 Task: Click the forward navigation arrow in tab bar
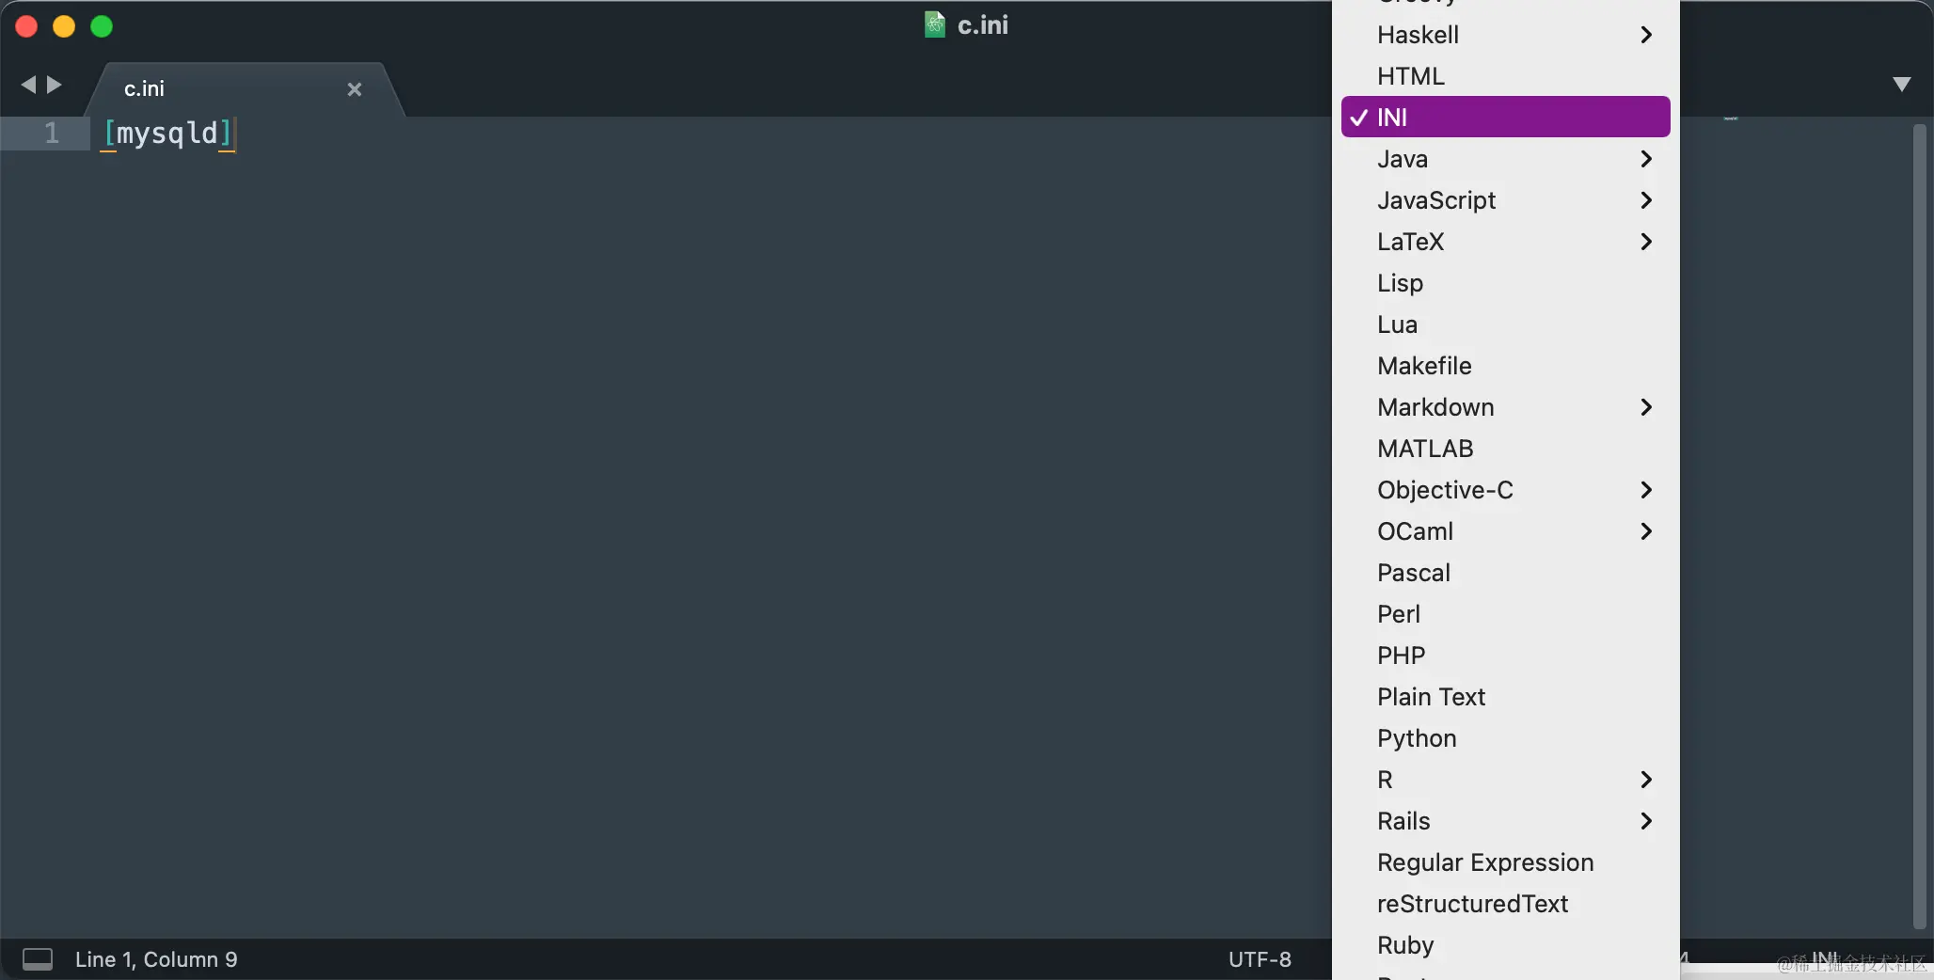pyautogui.click(x=55, y=85)
